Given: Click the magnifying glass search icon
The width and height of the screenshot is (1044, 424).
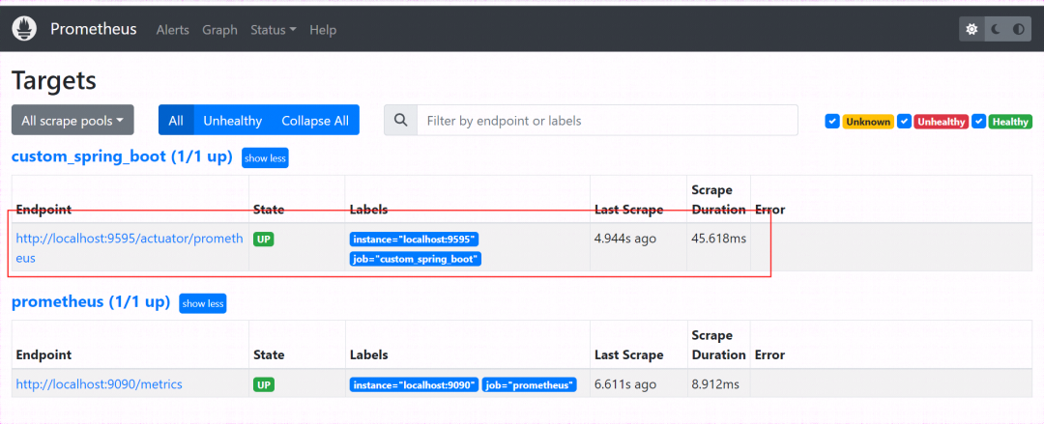Looking at the screenshot, I should [x=401, y=121].
